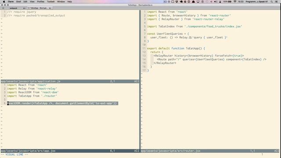This screenshot has height=158, width=281.
Task: Click the user_fleet Relay.QL query line
Action: click(x=189, y=37)
